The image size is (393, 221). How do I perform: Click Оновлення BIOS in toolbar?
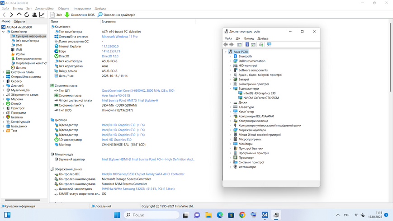point(80,15)
